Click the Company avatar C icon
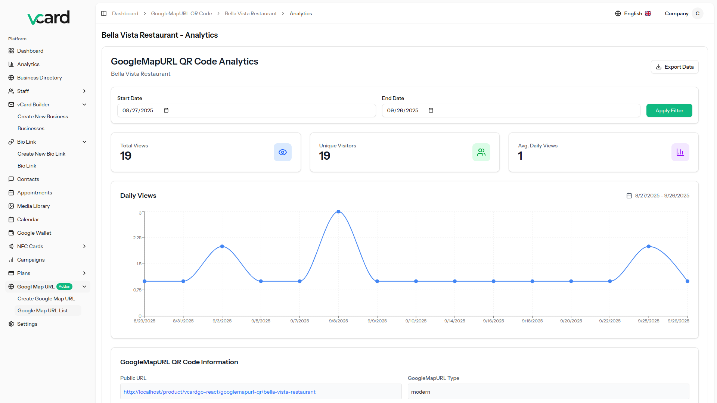 point(697,13)
